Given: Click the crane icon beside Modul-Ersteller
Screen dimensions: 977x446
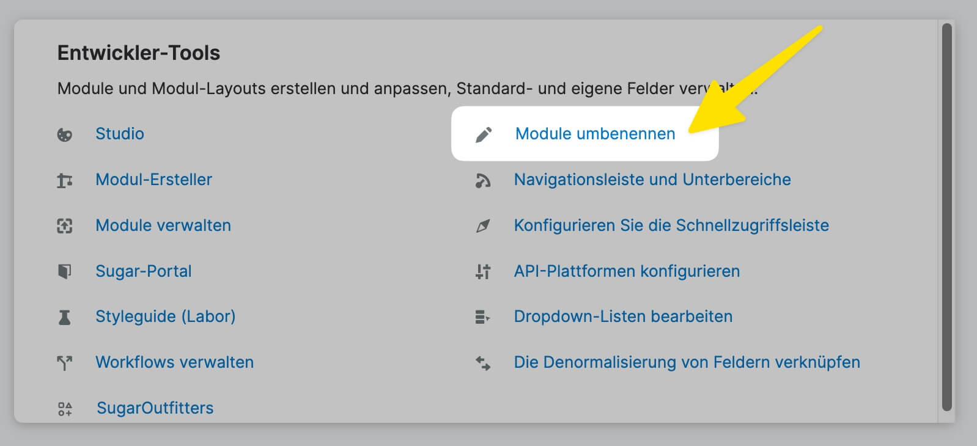Looking at the screenshot, I should coord(64,180).
